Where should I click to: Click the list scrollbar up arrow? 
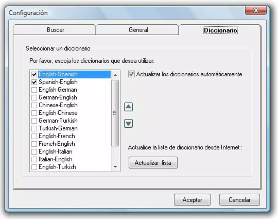click(115, 75)
